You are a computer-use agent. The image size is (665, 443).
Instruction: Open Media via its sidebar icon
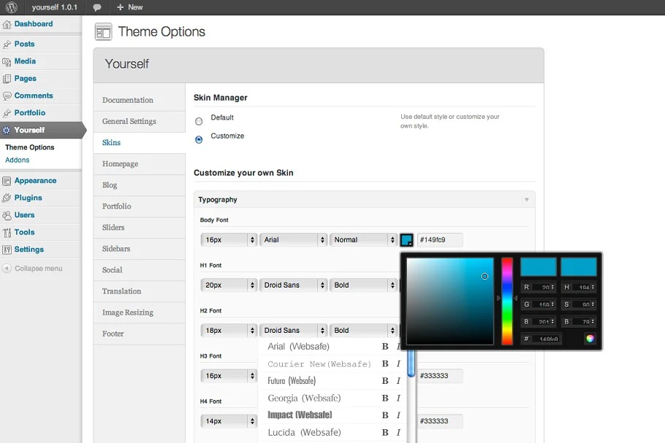[7, 61]
